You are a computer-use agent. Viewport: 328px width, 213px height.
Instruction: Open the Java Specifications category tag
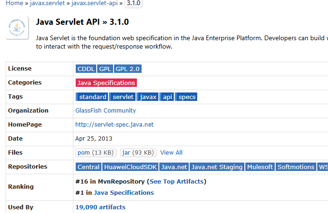106,83
